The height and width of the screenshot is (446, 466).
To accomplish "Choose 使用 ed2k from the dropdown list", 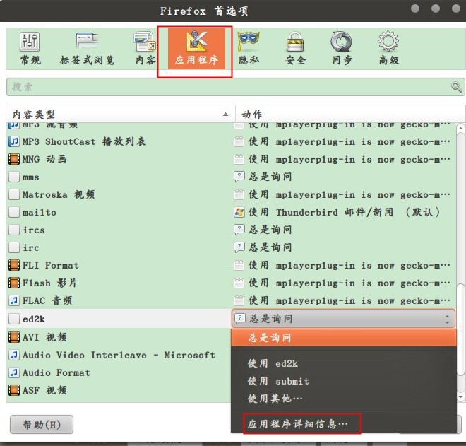I will [x=344, y=363].
